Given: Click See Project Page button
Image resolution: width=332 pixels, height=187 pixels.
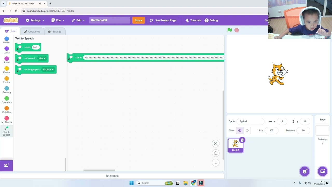Looking at the screenshot, I should pos(163,20).
